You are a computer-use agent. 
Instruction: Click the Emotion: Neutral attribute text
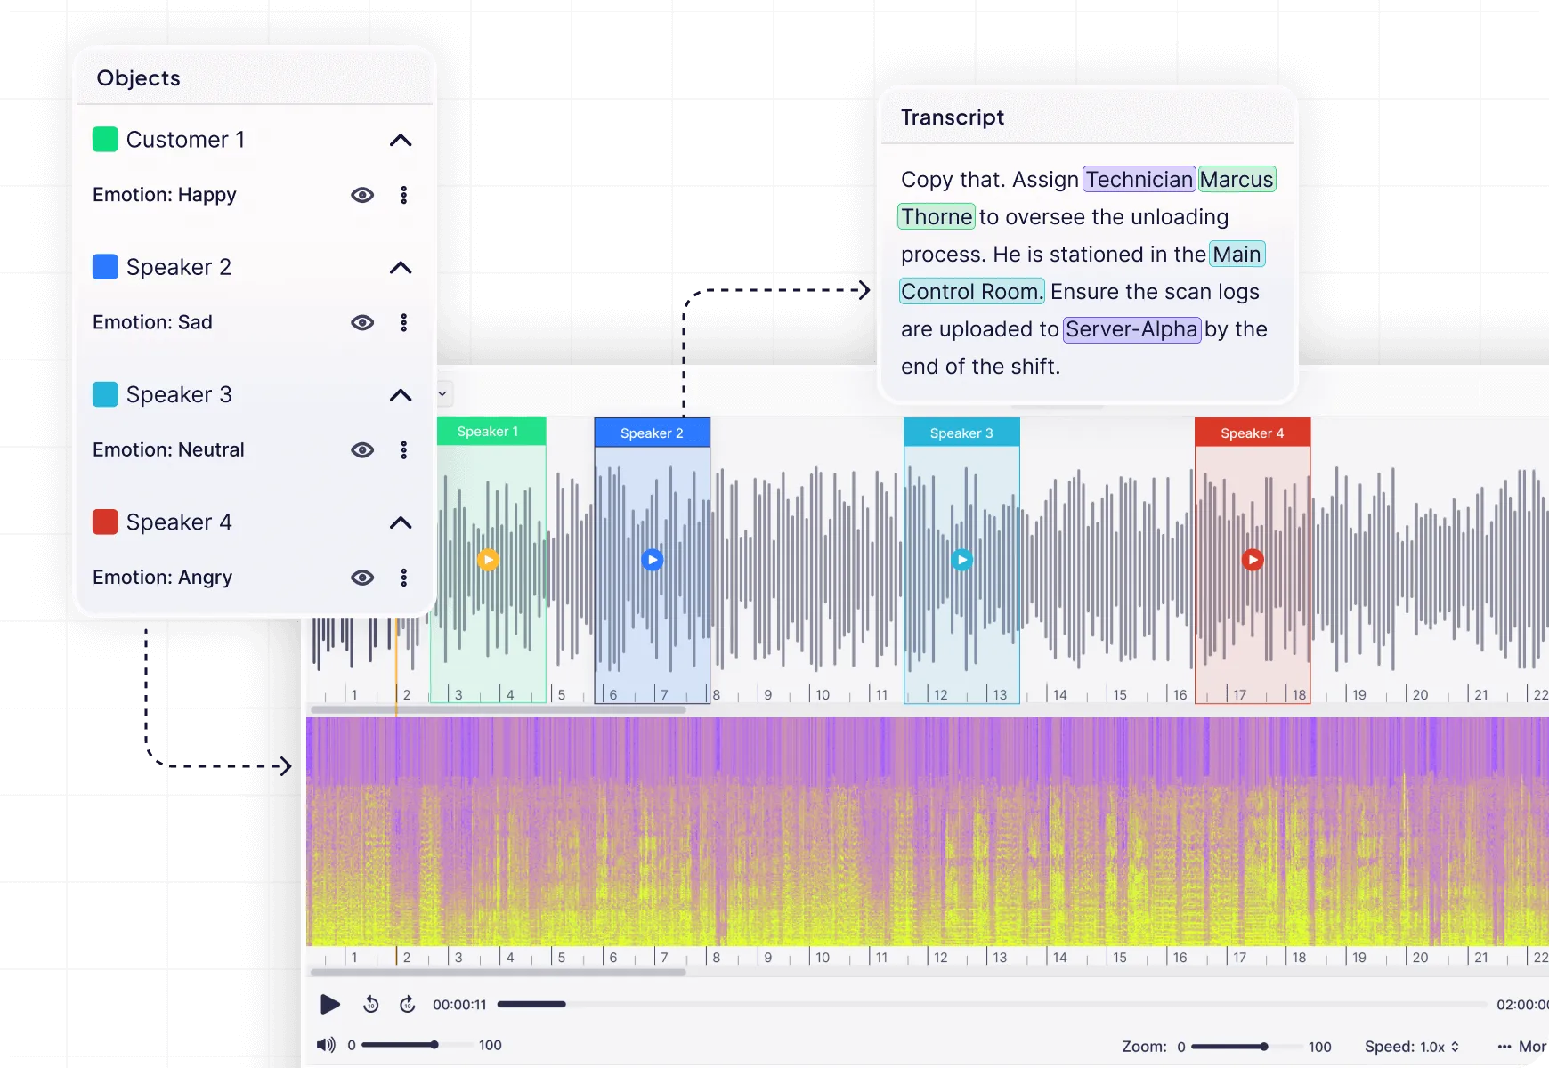coord(168,449)
